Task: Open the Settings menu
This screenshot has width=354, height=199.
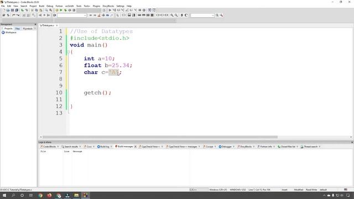Action: [121, 6]
